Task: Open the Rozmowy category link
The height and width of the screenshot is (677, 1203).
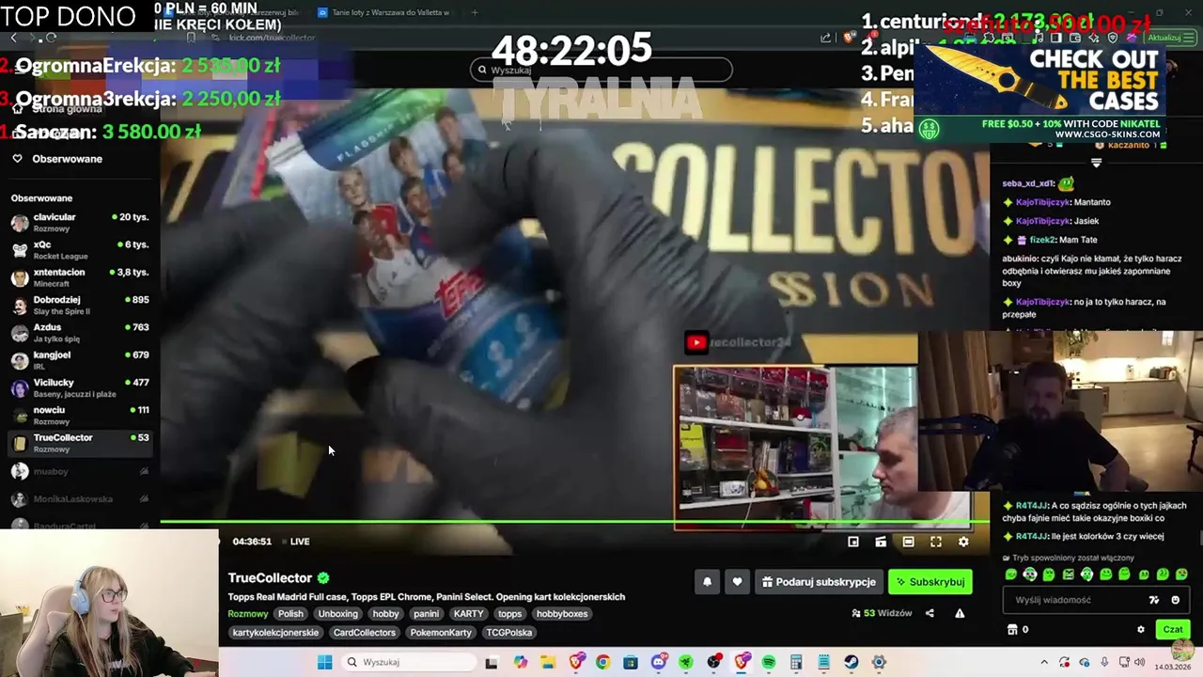Action: 247,614
